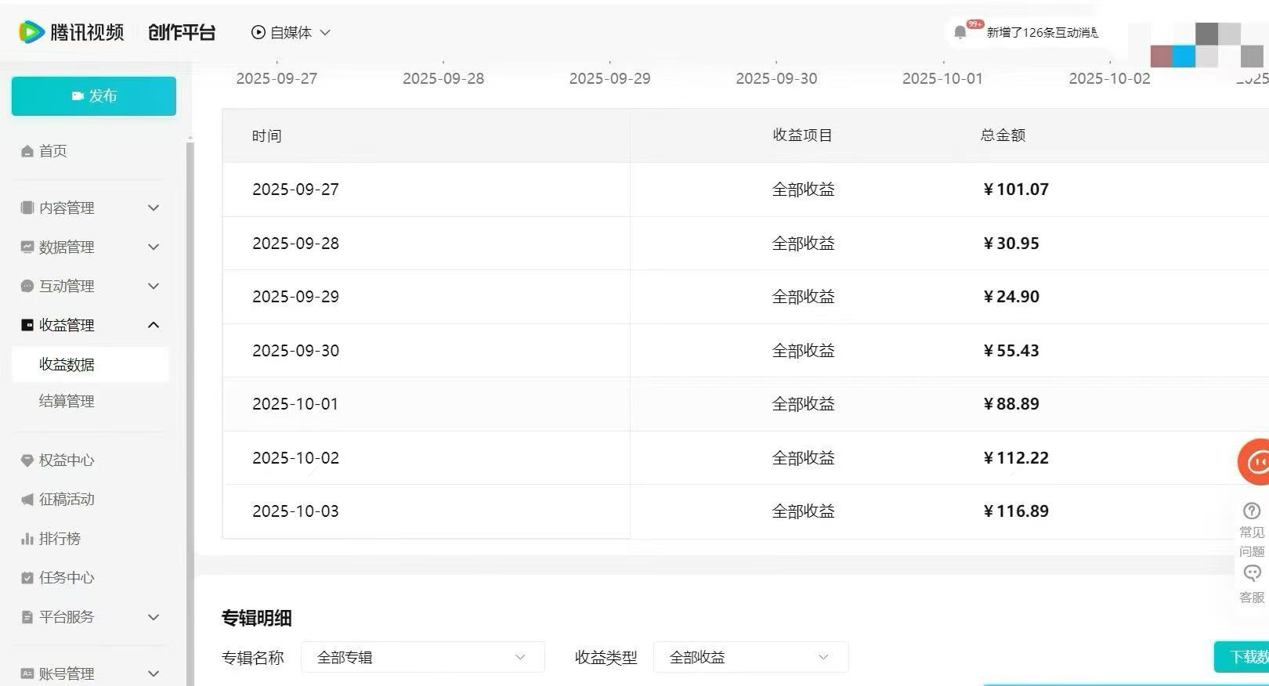Click the Tencent Video logo
The width and height of the screenshot is (1269, 686).
pos(71,32)
